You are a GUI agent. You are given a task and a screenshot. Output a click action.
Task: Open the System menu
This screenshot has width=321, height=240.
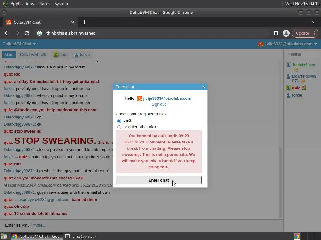pyautogui.click(x=61, y=4)
